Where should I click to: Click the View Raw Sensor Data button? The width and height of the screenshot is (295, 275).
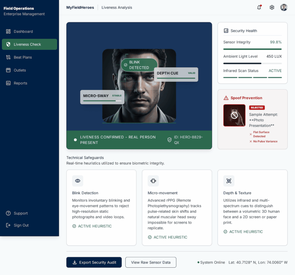[x=151, y=262]
